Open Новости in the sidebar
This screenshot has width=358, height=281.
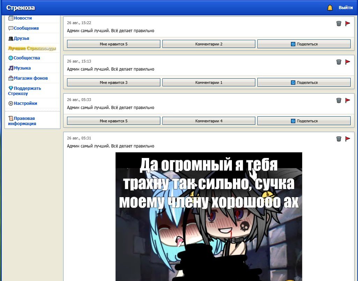(23, 18)
